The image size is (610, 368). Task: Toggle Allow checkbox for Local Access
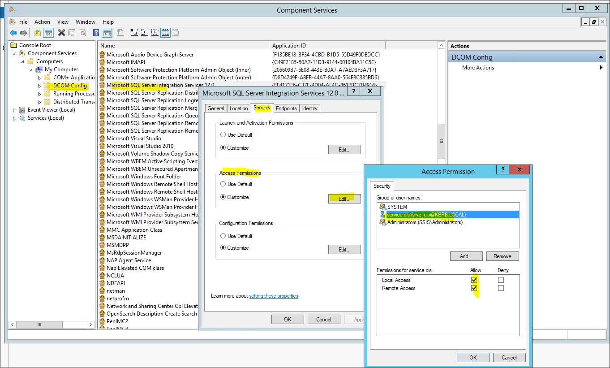tap(474, 280)
